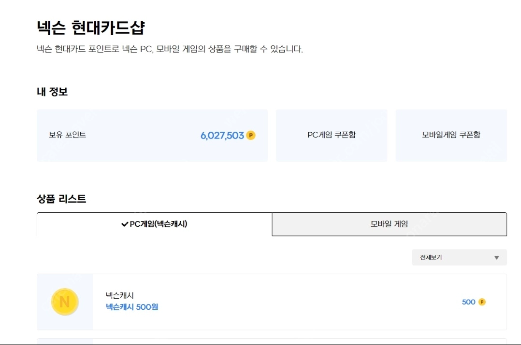Click the 6,027,503 points balance
Viewport: 521px width, 345px height.
coord(222,135)
